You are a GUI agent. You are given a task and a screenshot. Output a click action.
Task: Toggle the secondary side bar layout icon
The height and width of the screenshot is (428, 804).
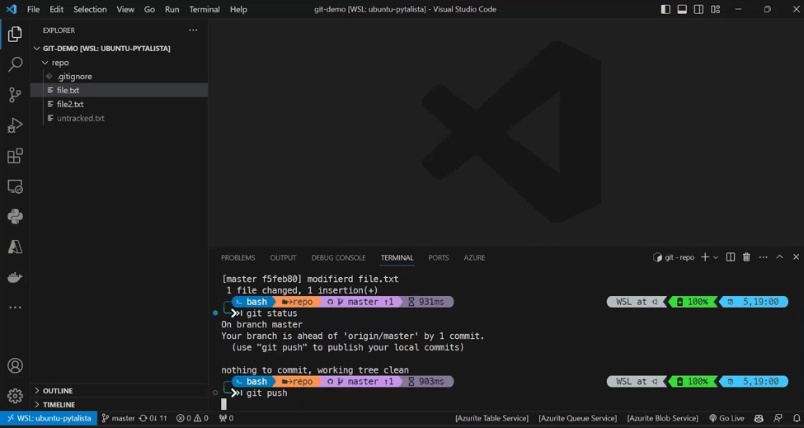click(x=698, y=9)
